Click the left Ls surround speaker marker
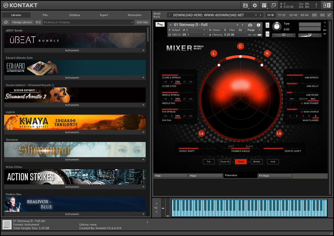This screenshot has width=334, height=236. (x=201, y=133)
